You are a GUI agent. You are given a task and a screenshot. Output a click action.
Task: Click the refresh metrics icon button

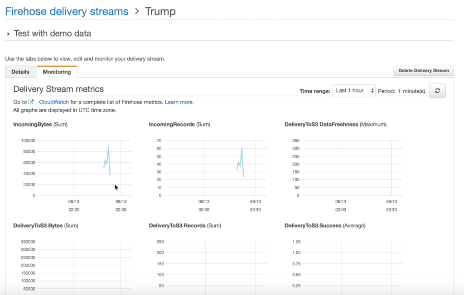pyautogui.click(x=437, y=91)
